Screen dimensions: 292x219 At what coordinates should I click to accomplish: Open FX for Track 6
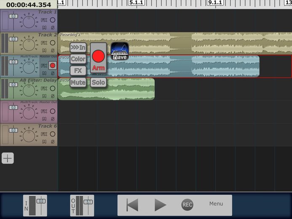point(44,134)
